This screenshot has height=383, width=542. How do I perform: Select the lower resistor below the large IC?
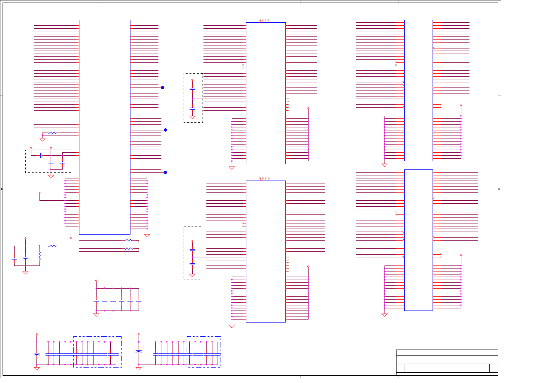tap(128, 249)
